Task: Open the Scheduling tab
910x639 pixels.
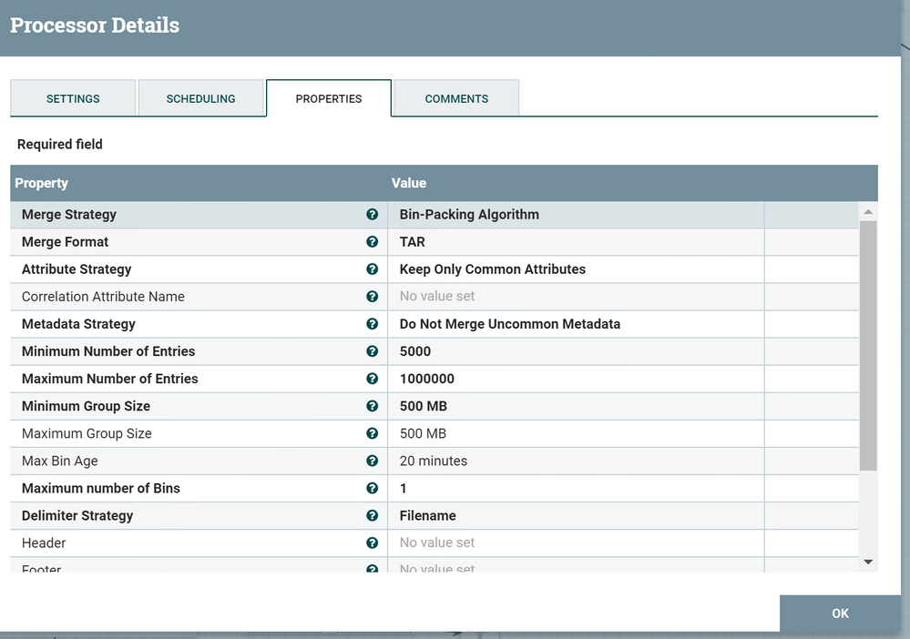Action: tap(200, 98)
